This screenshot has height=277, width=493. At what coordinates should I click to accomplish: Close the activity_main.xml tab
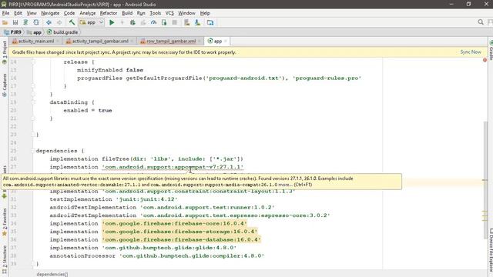58,41
